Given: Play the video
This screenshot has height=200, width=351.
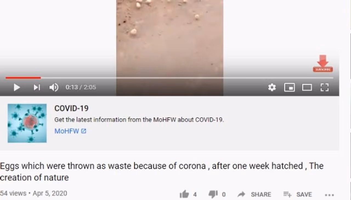Looking at the screenshot, I should [x=17, y=87].
